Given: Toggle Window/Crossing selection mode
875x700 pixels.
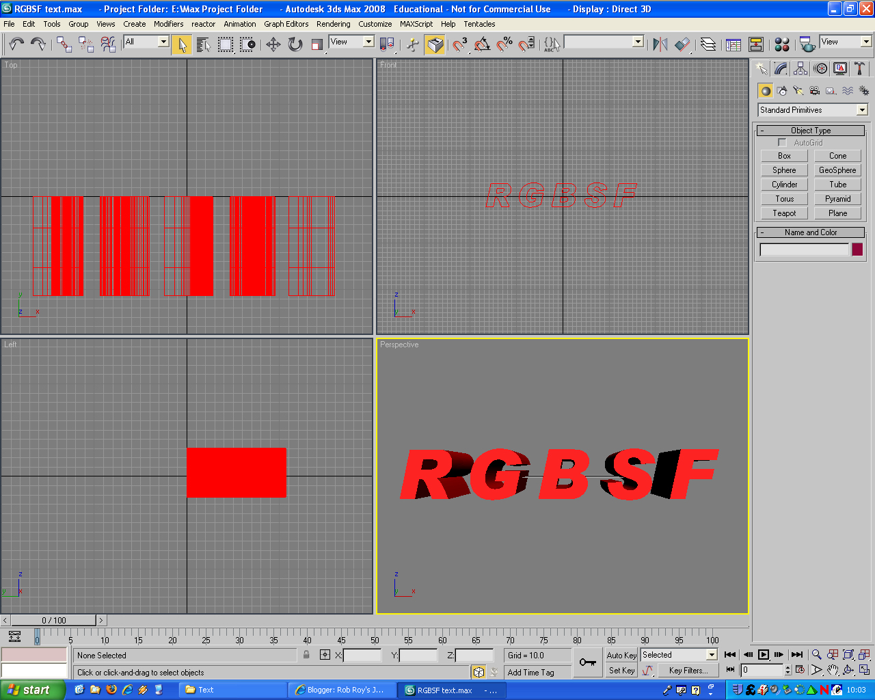Looking at the screenshot, I should (x=247, y=44).
